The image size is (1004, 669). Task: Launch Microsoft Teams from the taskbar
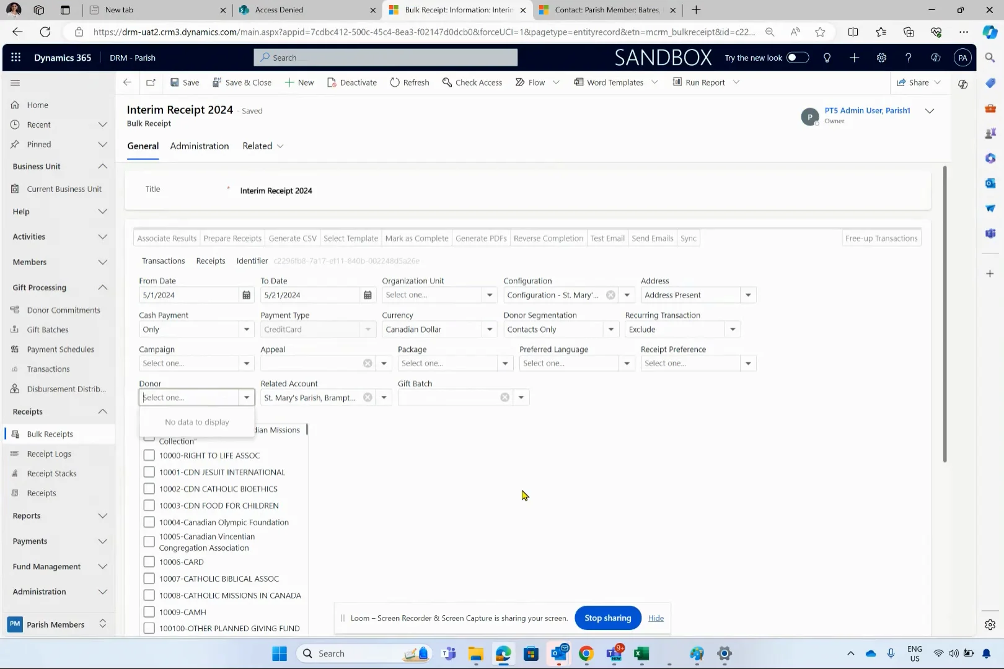[x=448, y=654]
